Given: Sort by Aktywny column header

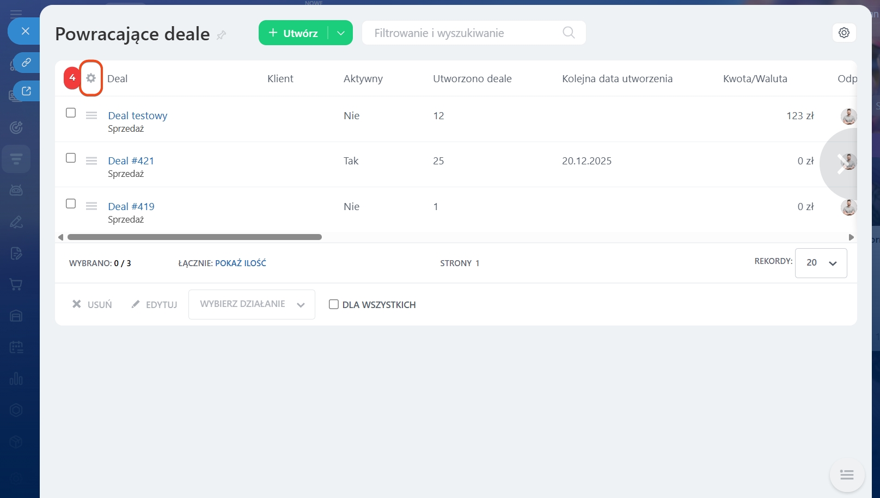Looking at the screenshot, I should point(363,79).
